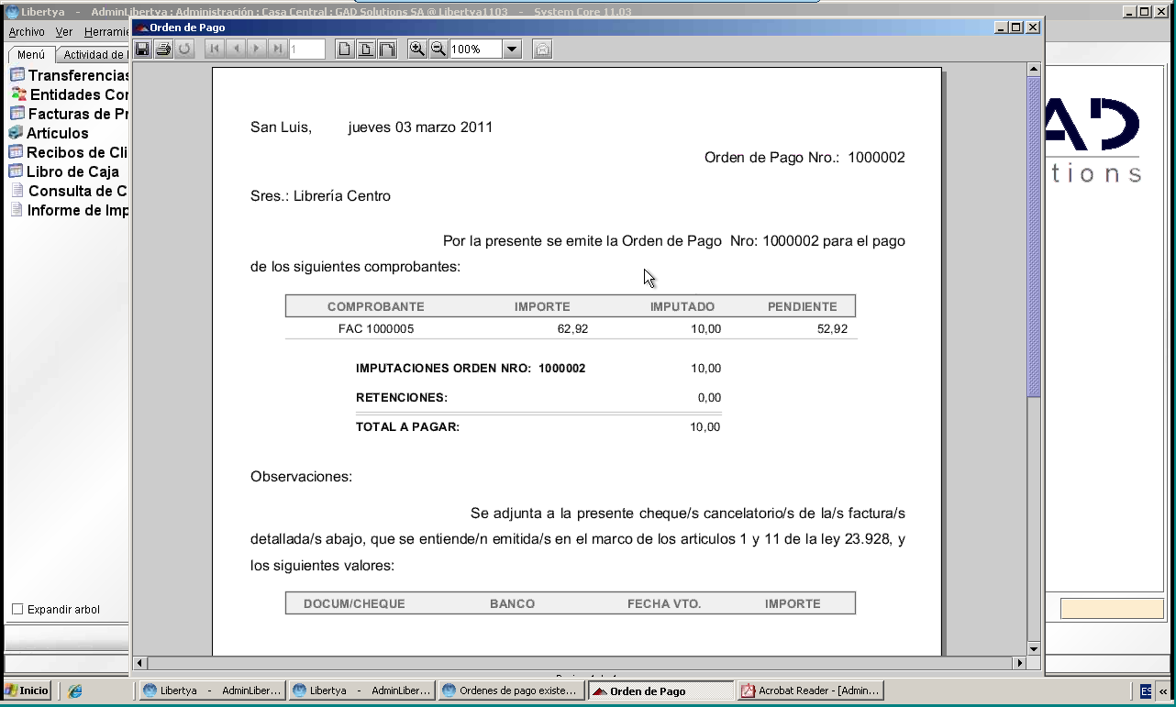1176x707 pixels.
Task: Select the Orden de Pago taskbar button
Action: pos(660,691)
